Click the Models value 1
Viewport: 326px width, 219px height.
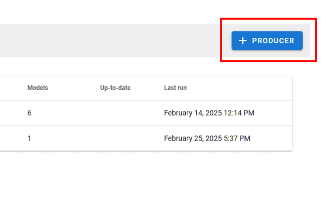coord(30,139)
